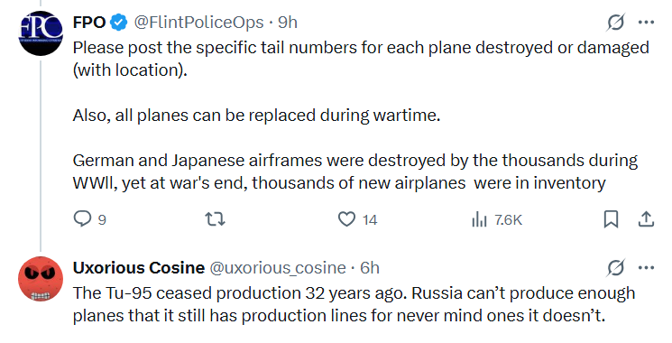
Task: Reply to the FPO tweet
Action: [x=89, y=219]
